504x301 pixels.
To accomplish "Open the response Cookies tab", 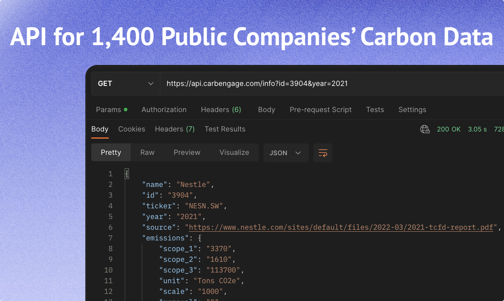I will (x=132, y=129).
